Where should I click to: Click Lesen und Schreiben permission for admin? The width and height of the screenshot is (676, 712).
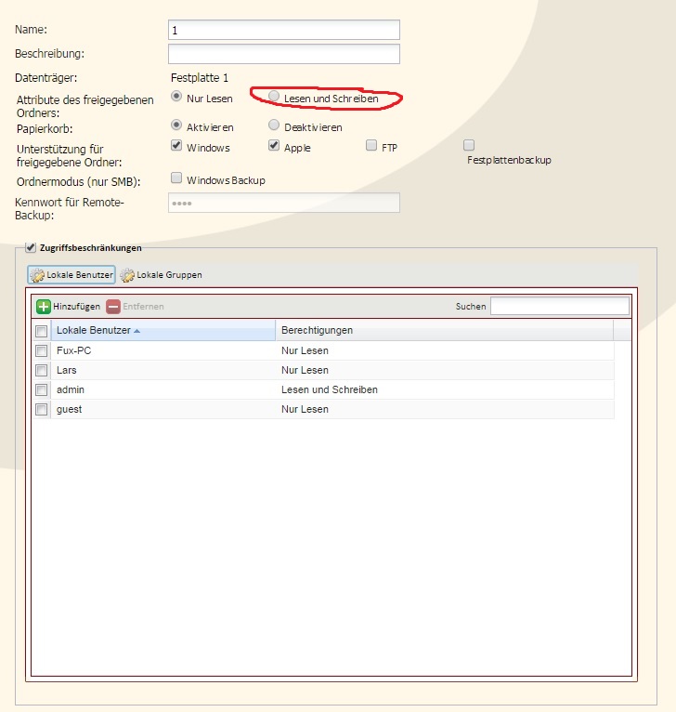330,389
